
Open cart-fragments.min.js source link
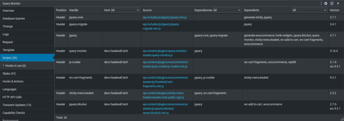(x=165, y=82)
